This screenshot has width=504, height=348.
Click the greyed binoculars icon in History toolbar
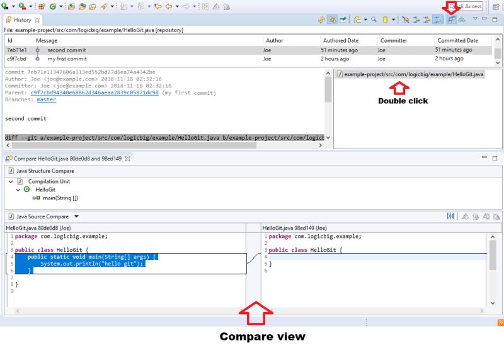click(462, 20)
